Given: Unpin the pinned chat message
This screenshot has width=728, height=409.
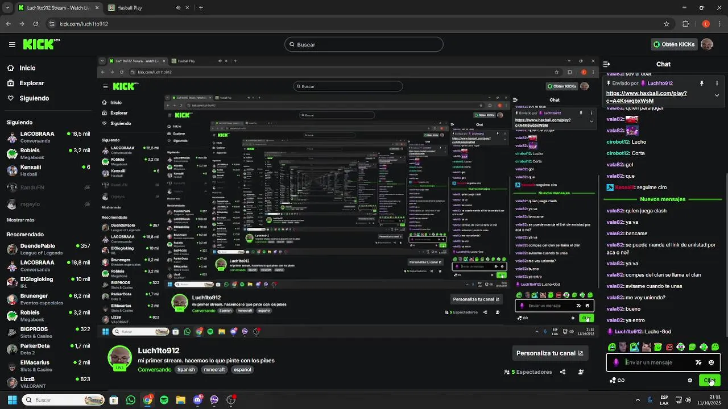Looking at the screenshot, I should (x=702, y=84).
